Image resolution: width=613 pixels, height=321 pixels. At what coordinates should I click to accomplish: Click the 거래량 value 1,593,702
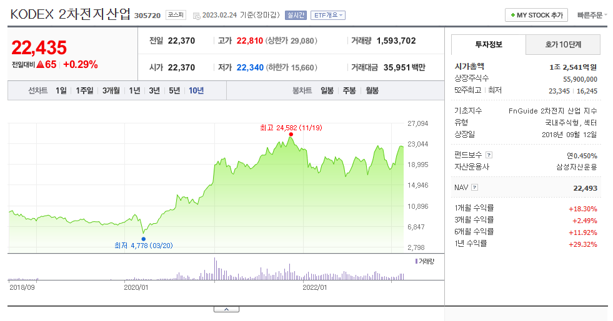click(x=396, y=41)
